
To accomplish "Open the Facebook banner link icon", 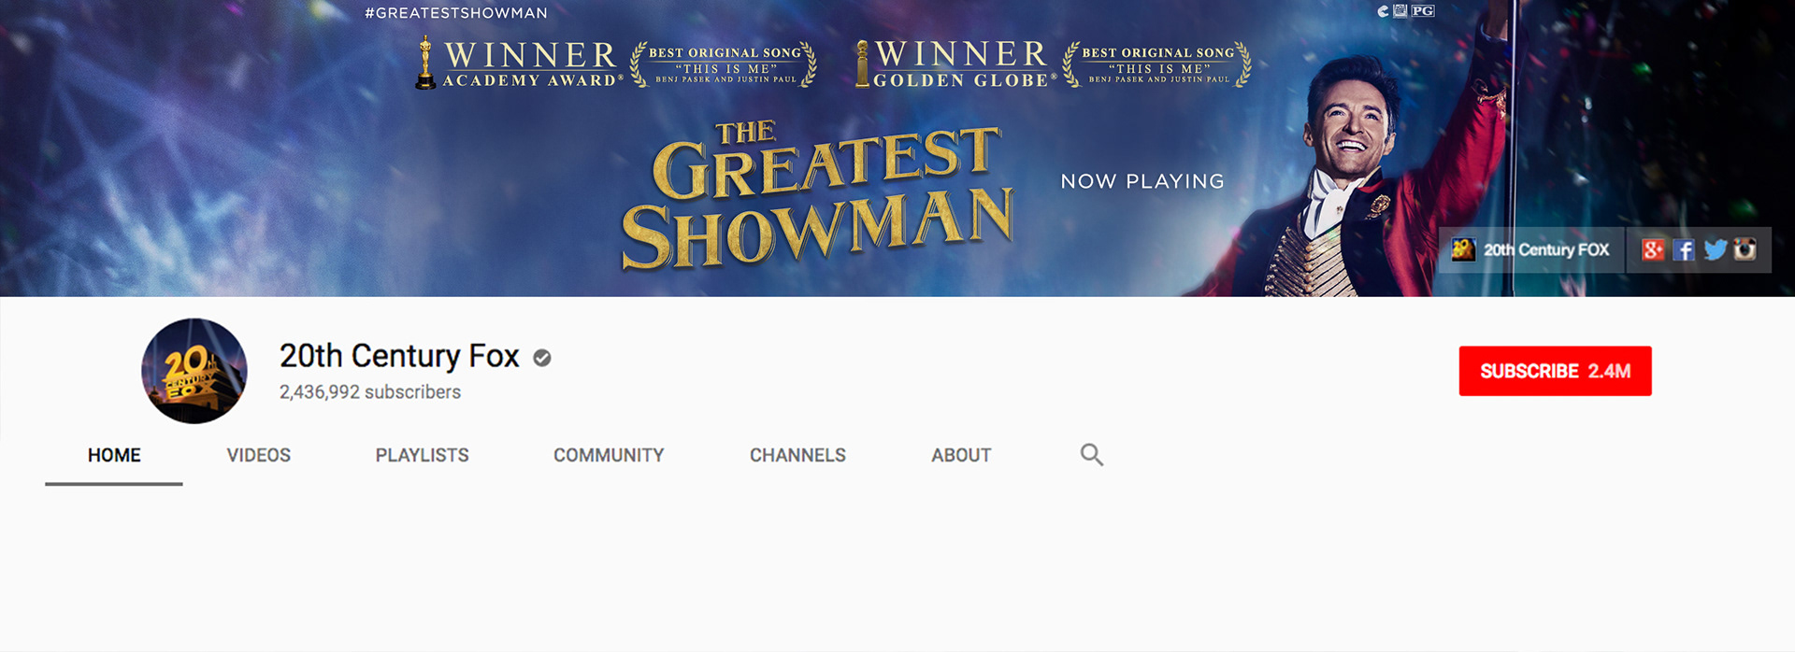I will click(x=1684, y=249).
